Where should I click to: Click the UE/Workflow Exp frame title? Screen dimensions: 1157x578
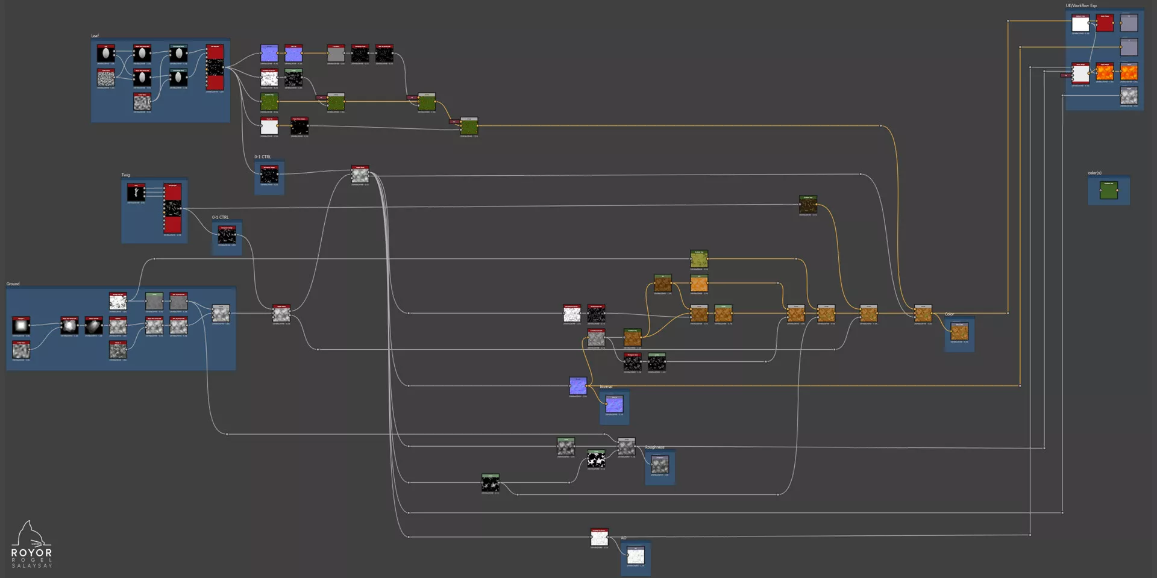coord(1081,5)
